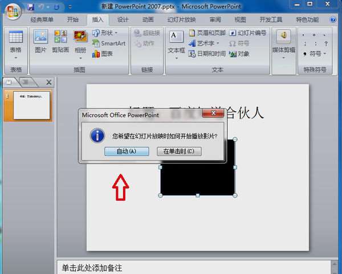
Task: Open the 艺术字 WordArt gallery
Action: 203,43
